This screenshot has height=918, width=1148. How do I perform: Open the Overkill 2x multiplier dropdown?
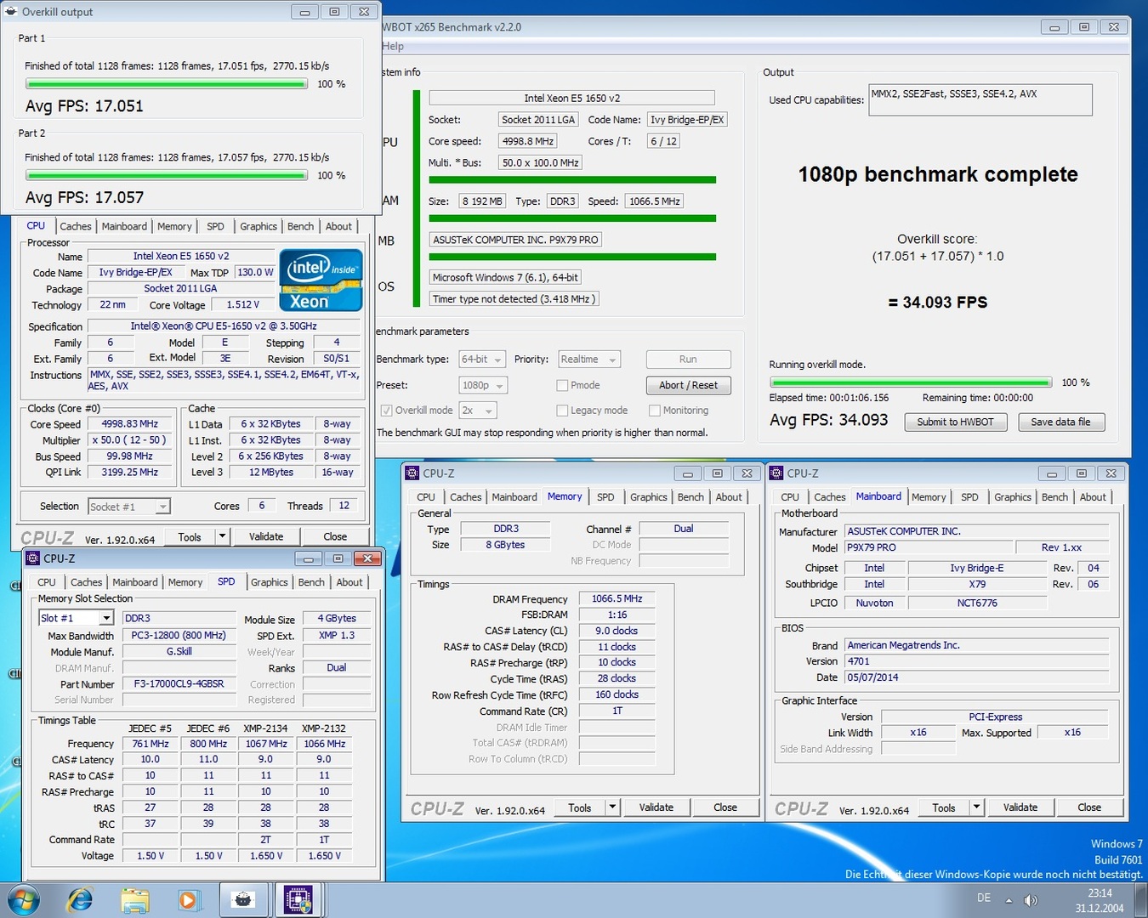coord(478,411)
